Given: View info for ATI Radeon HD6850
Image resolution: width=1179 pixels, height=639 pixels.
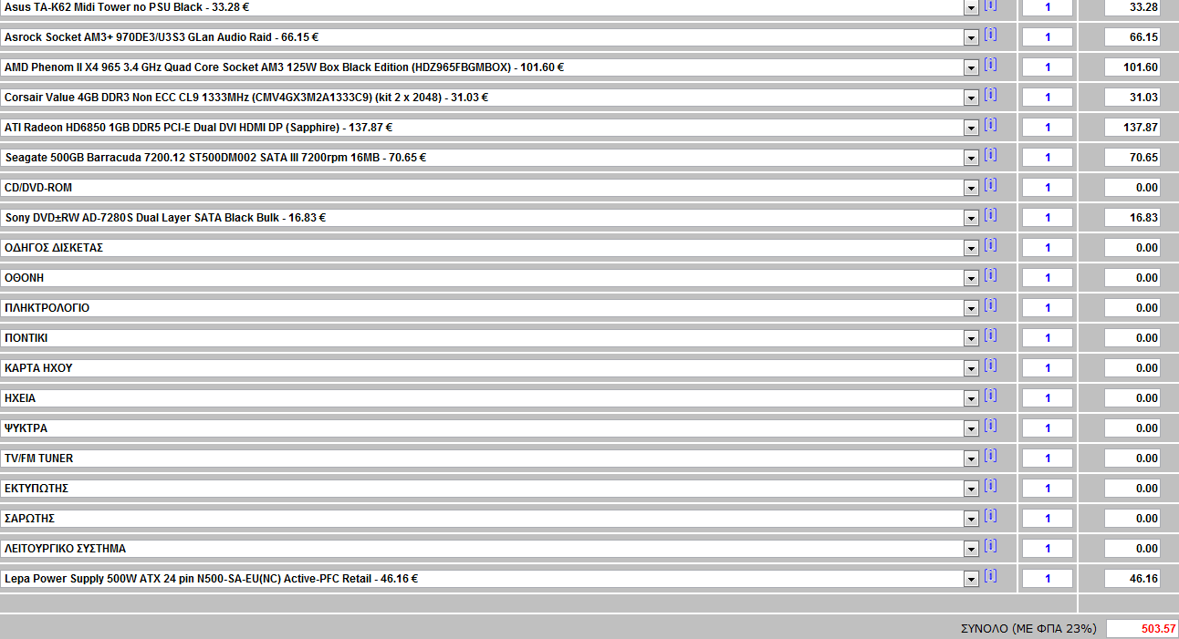Looking at the screenshot, I should (x=990, y=125).
